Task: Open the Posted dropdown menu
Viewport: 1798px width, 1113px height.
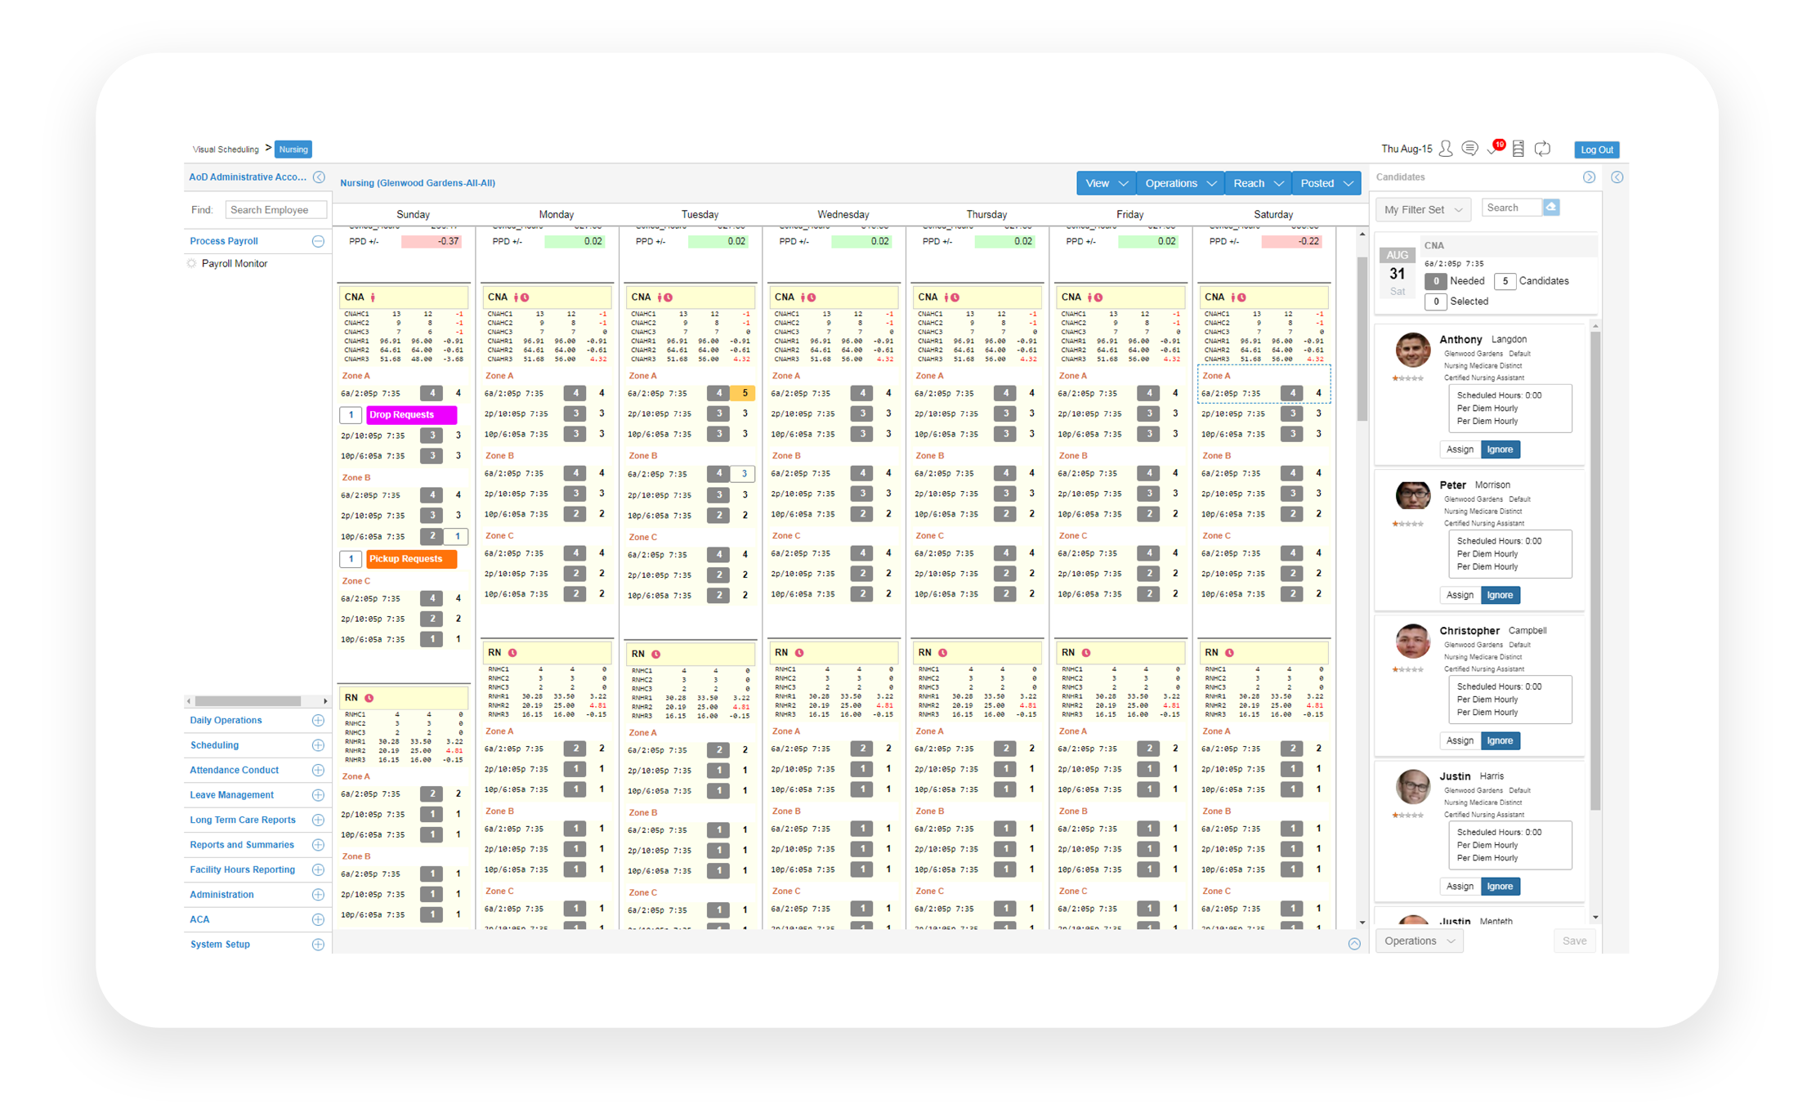Action: click(1326, 183)
